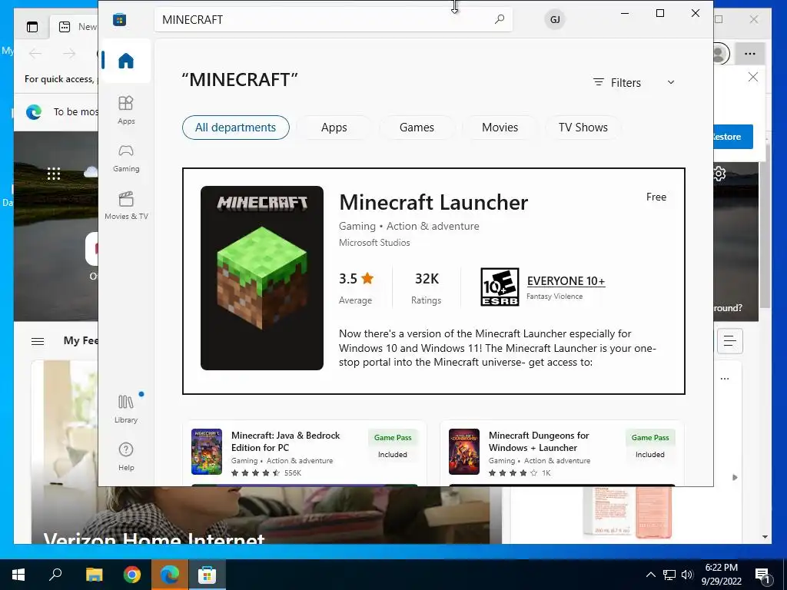Image resolution: width=787 pixels, height=590 pixels.
Task: Open Minecraft Dungeons for Windows + Launcher
Action: click(539, 442)
